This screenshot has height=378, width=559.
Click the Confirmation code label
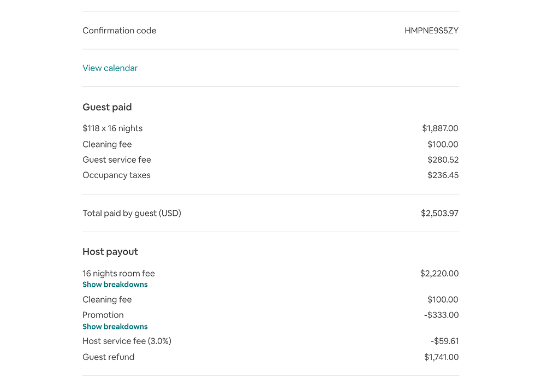(119, 31)
